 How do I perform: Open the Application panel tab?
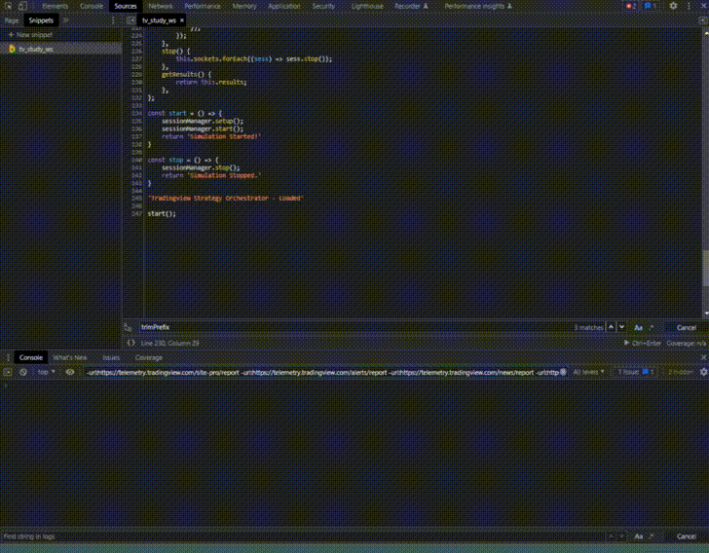tap(284, 7)
